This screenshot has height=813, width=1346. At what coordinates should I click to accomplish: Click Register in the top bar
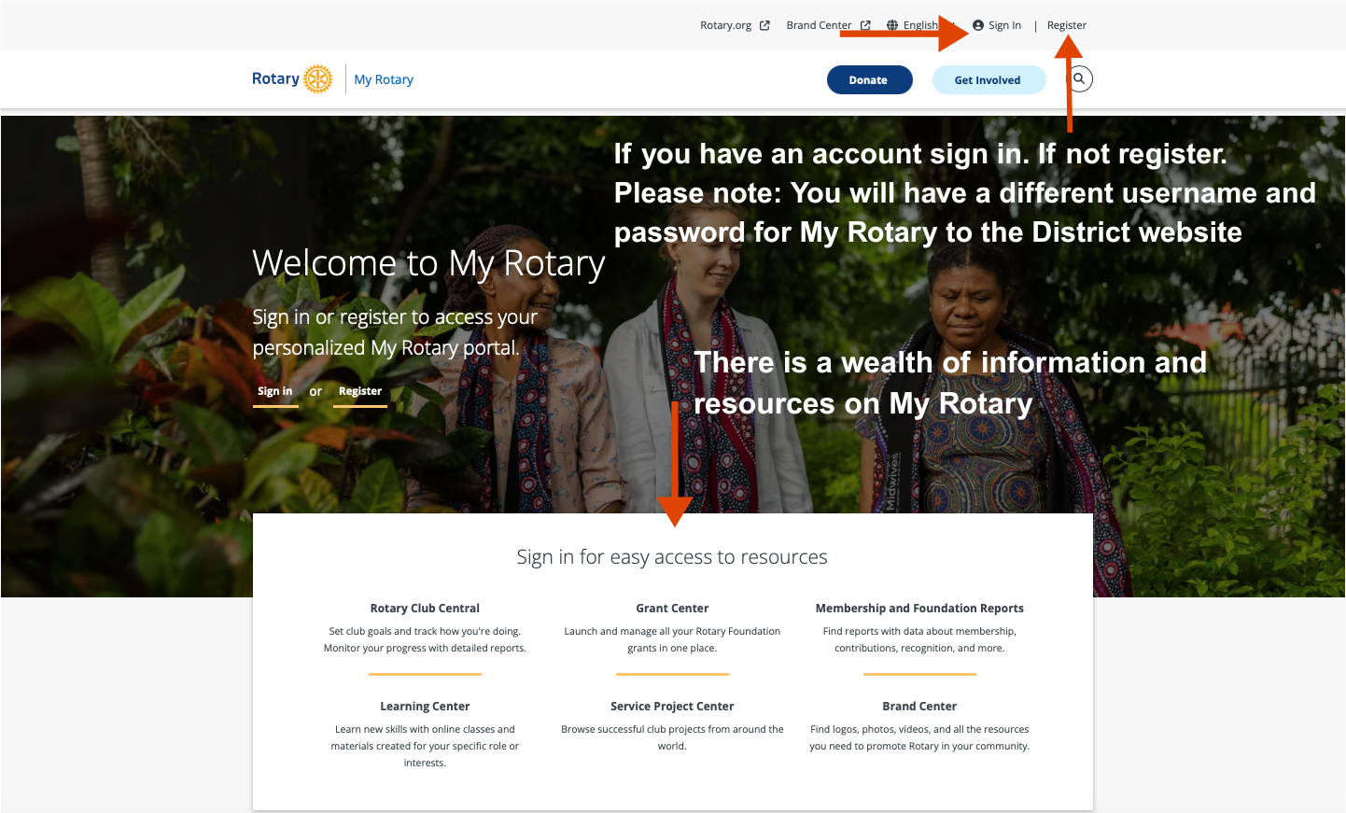click(x=1066, y=25)
